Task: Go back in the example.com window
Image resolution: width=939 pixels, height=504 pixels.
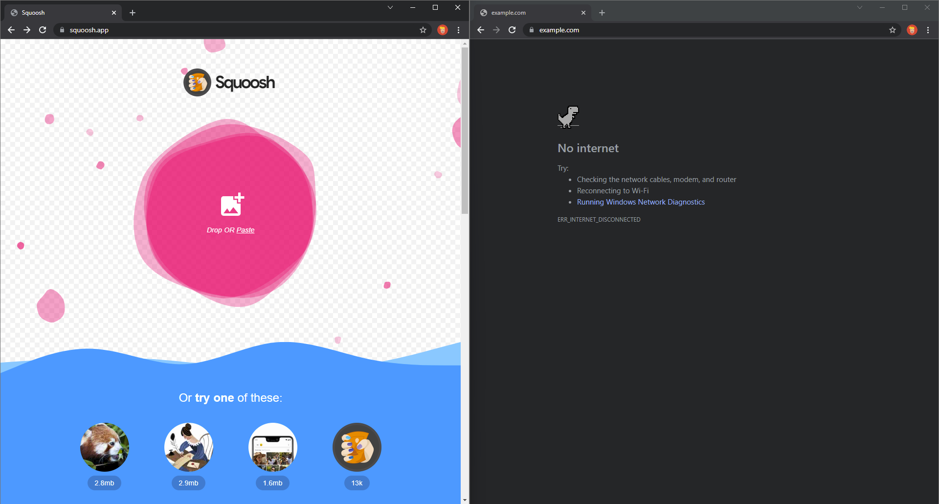Action: point(481,30)
